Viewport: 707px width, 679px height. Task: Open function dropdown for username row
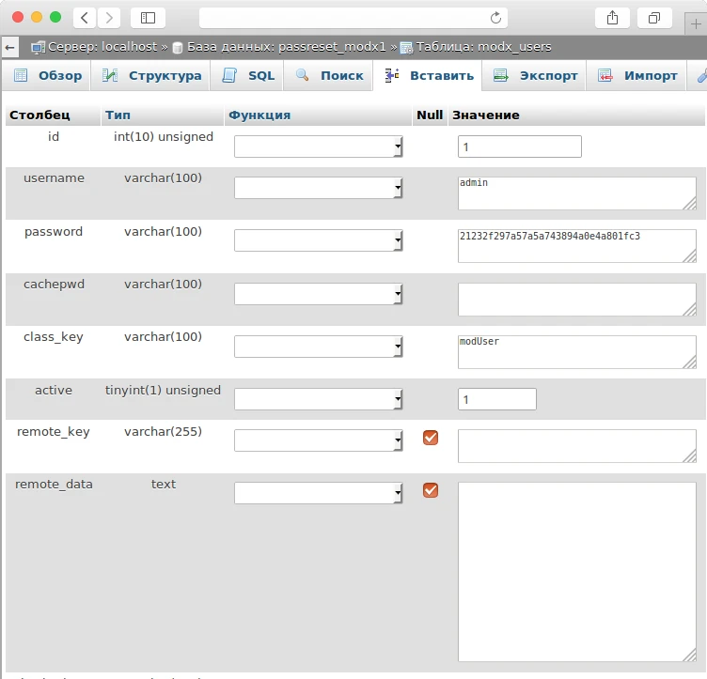[x=319, y=188]
